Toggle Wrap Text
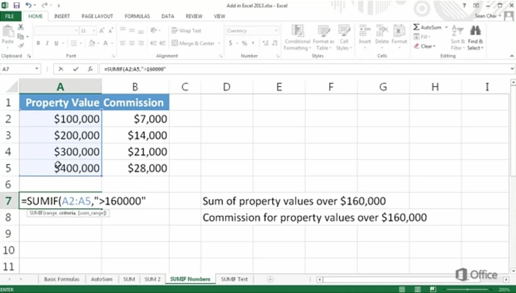Viewport: 516px width, 293px height. point(186,31)
